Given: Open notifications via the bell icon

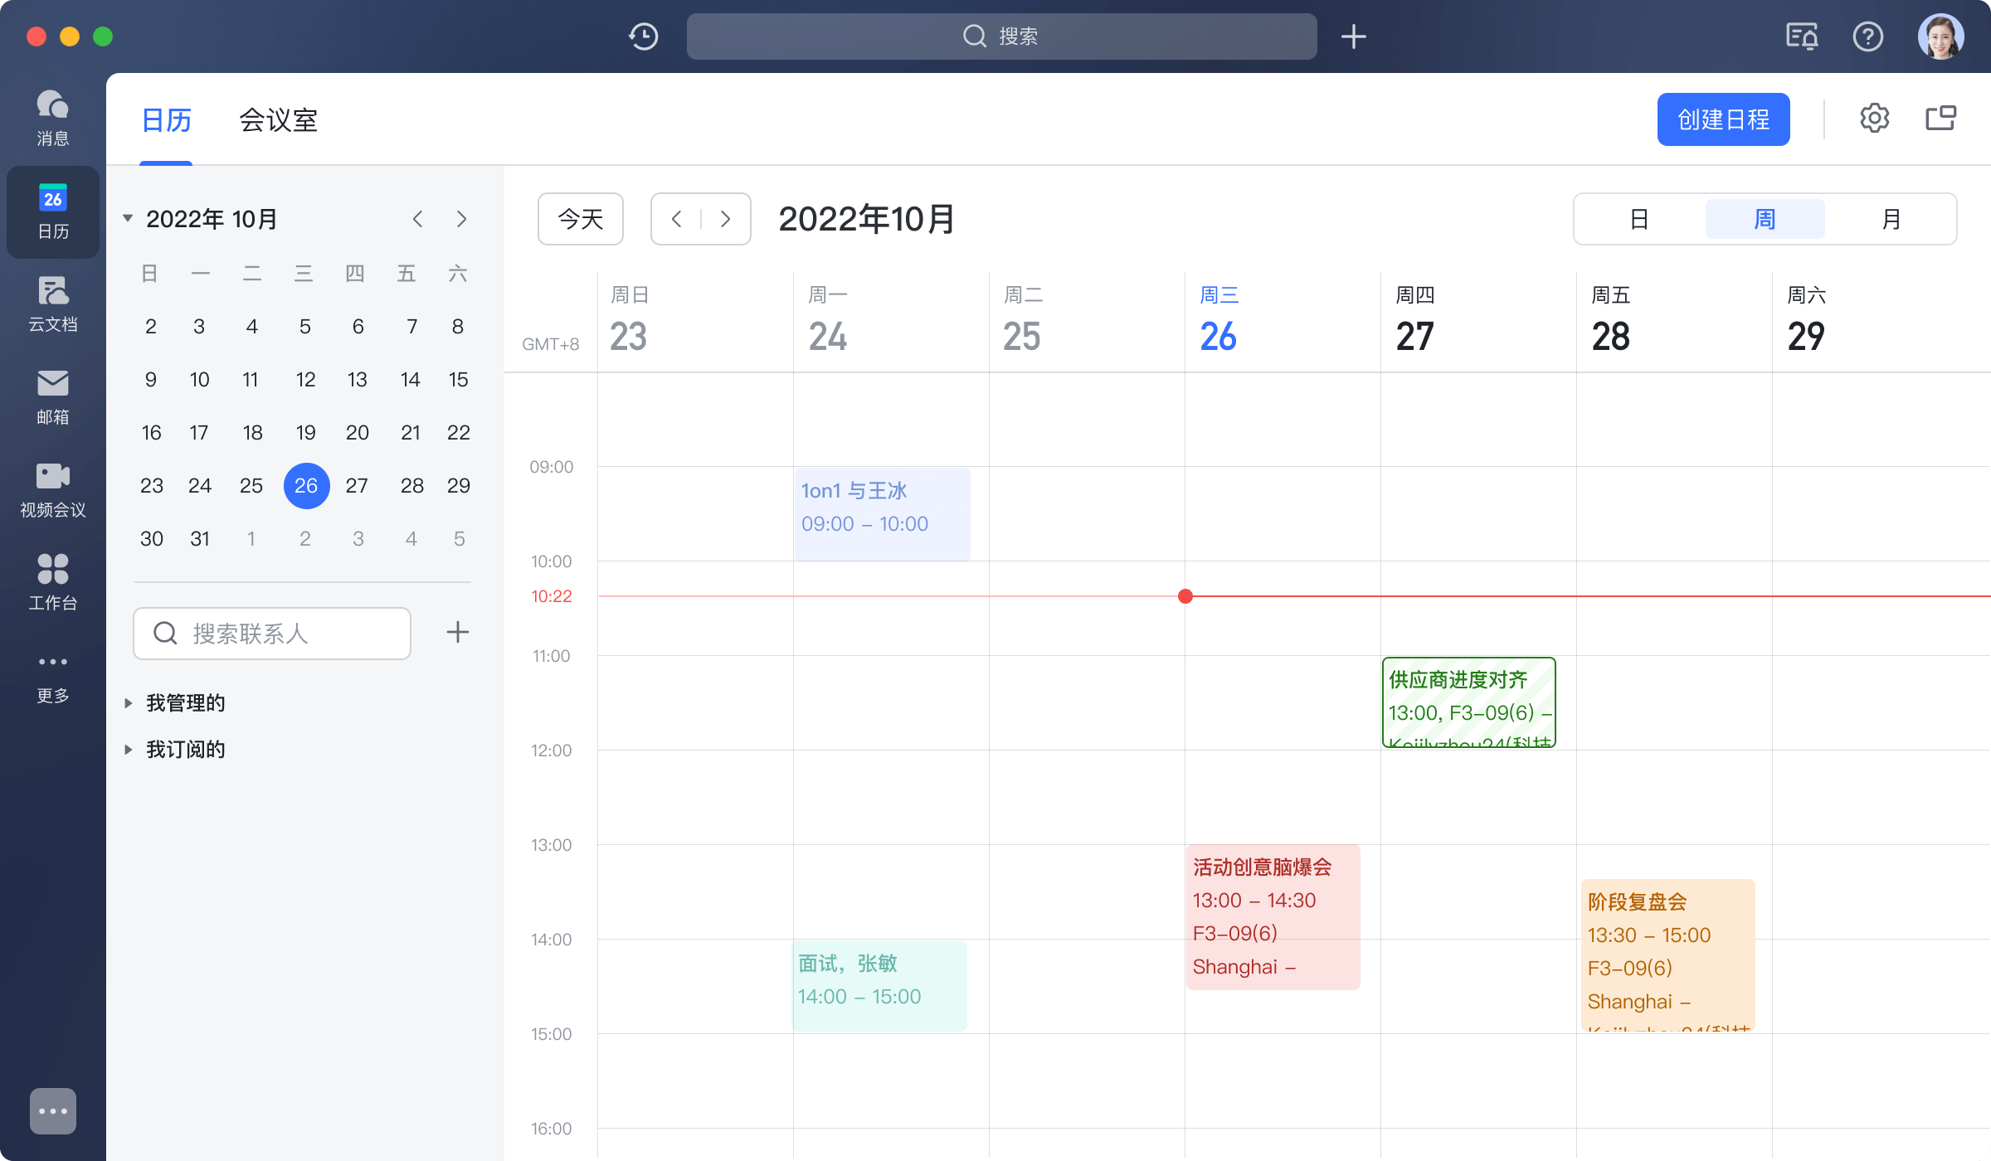Looking at the screenshot, I should pyautogui.click(x=1800, y=36).
